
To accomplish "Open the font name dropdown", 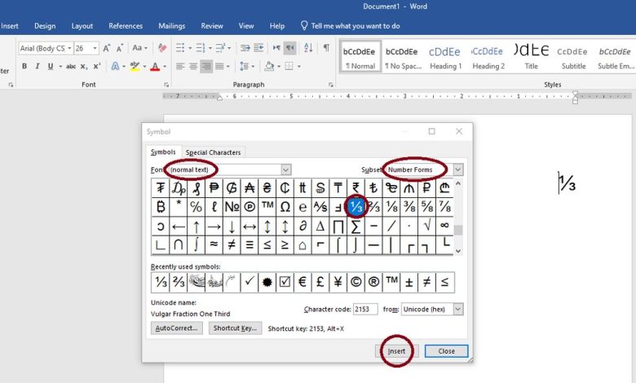I will point(69,48).
